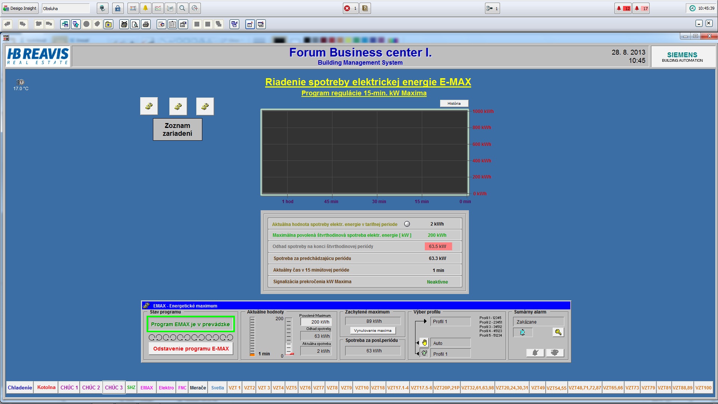Click Odstavenie programu E-MAX button
The width and height of the screenshot is (718, 404).
point(191,349)
